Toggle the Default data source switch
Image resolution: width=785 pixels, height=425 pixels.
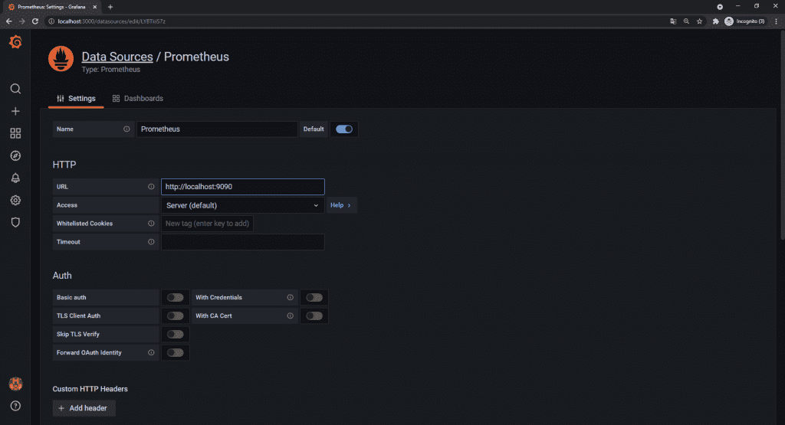[x=344, y=129]
